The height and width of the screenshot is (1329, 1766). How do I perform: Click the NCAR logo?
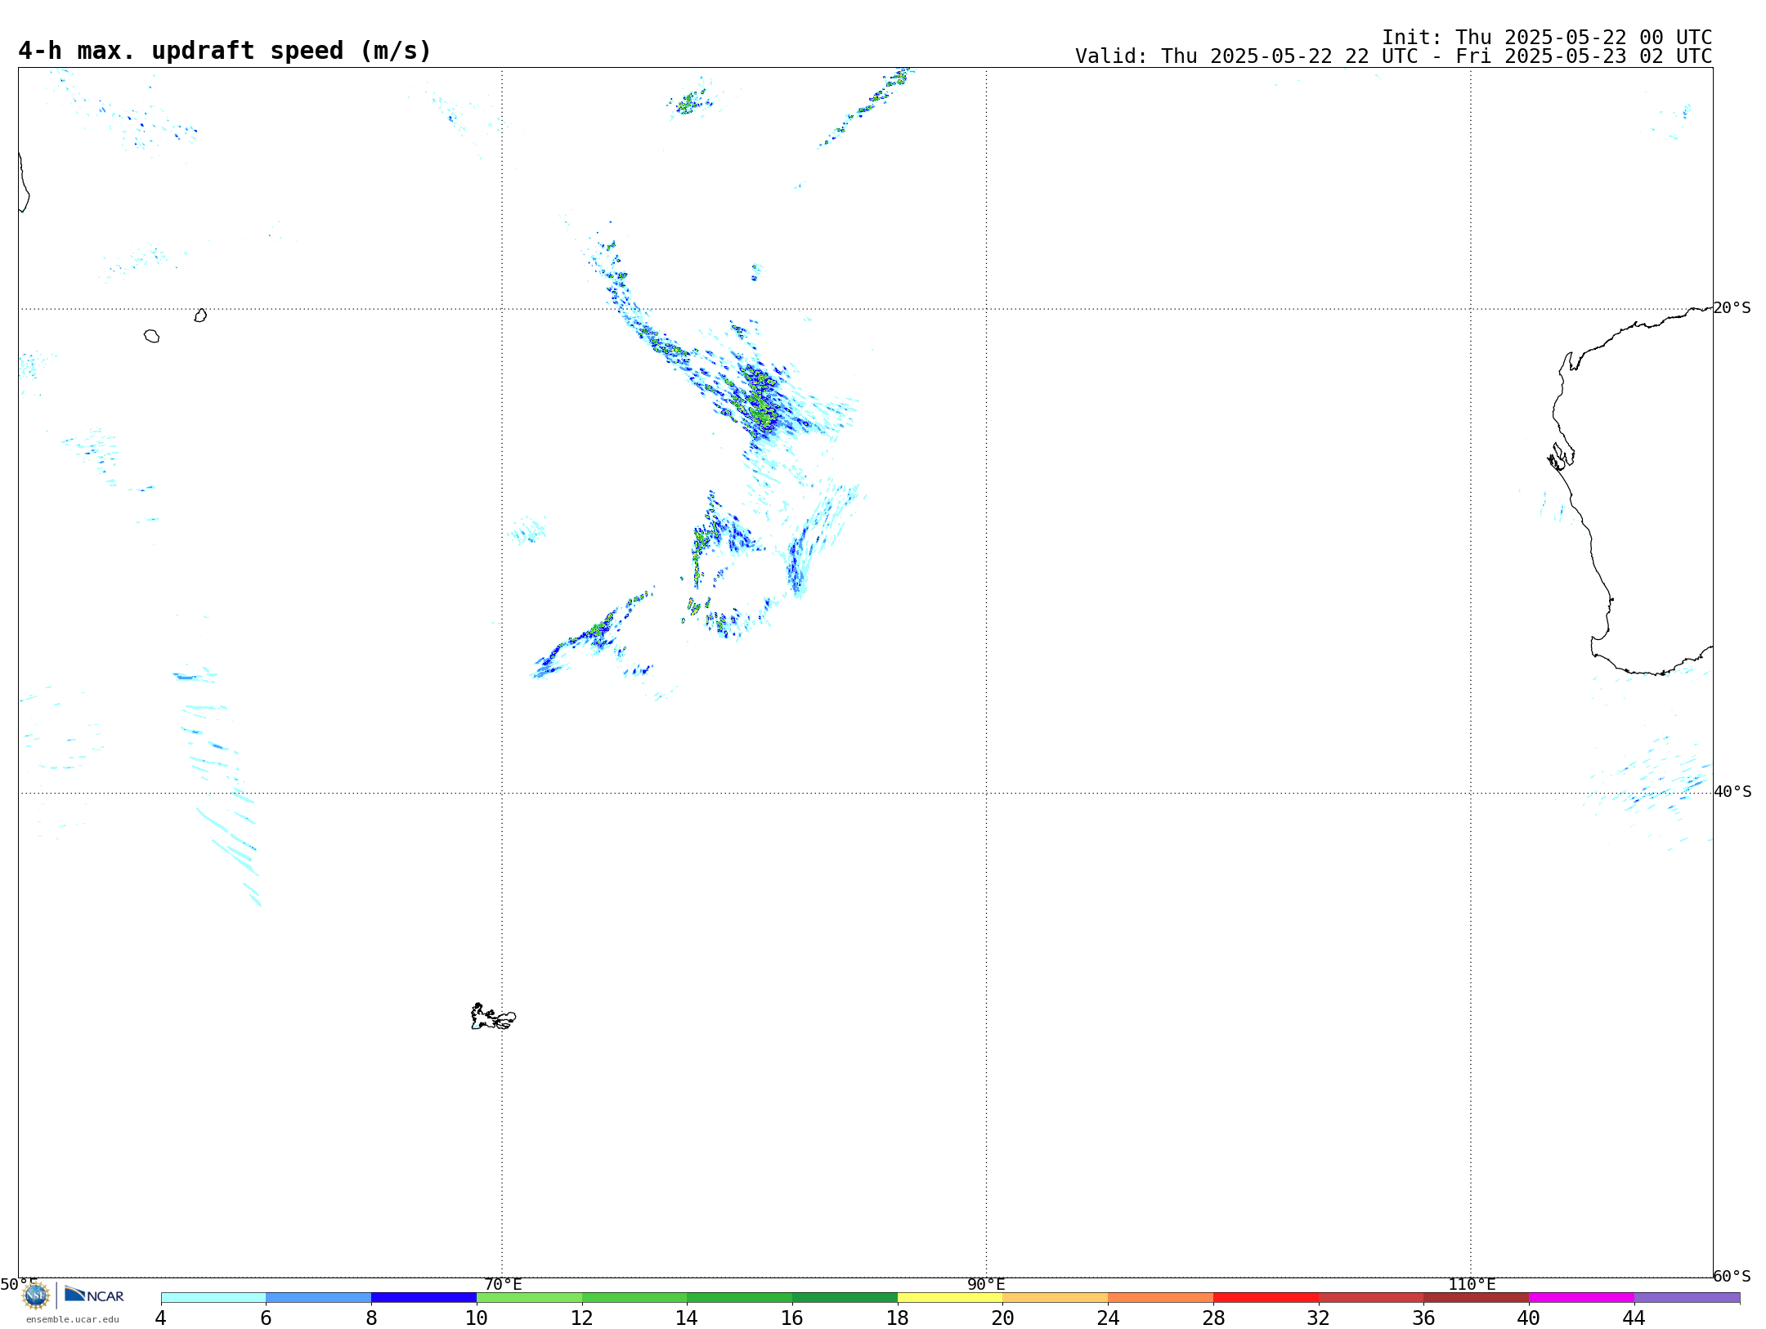point(94,1295)
